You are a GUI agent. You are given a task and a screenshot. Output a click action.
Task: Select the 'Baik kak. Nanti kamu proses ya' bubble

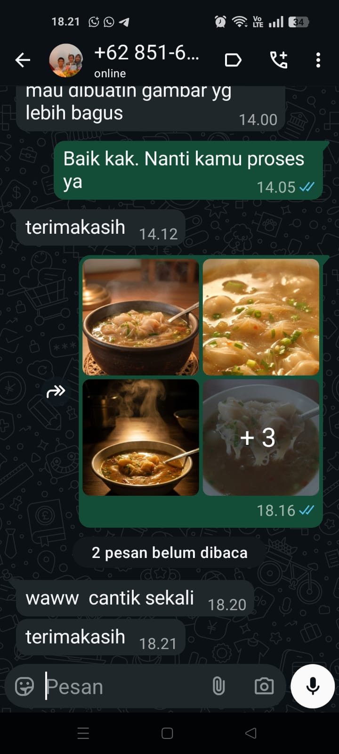click(188, 170)
